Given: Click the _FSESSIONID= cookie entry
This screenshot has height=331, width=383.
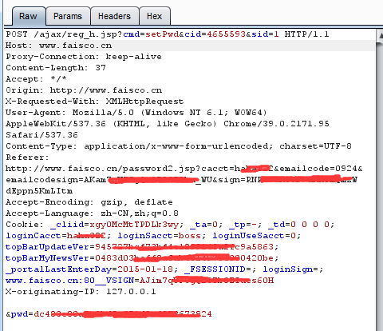Looking at the screenshot, I should tap(218, 269).
